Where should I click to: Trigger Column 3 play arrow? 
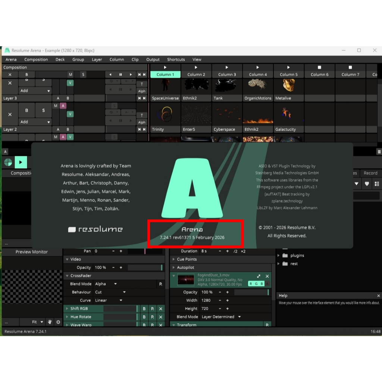(227, 67)
